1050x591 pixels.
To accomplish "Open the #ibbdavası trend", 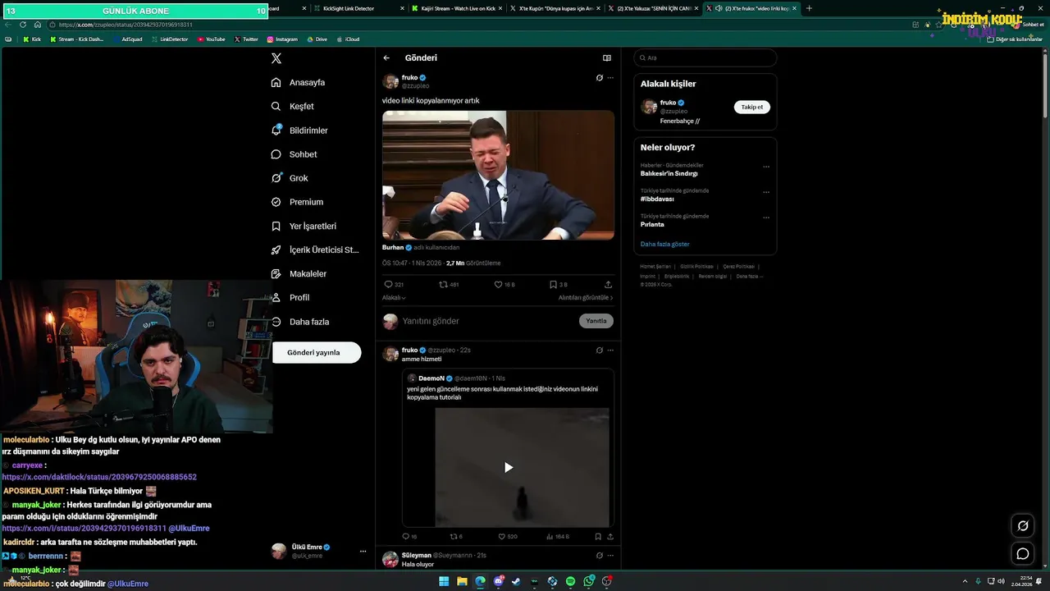I will (x=657, y=199).
